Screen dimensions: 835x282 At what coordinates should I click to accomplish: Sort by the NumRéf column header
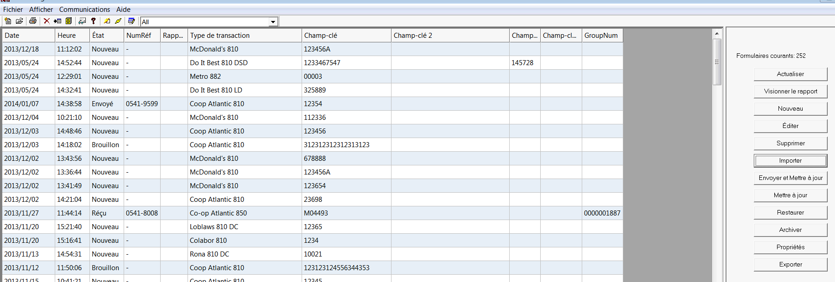pos(142,36)
